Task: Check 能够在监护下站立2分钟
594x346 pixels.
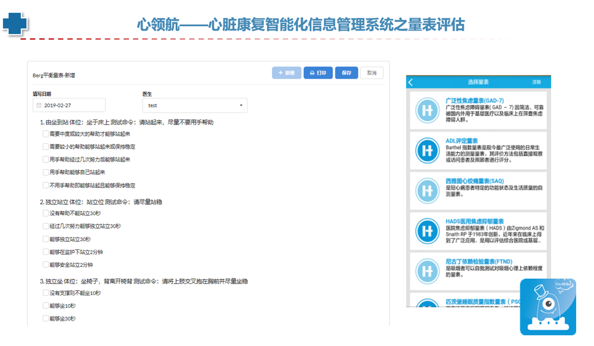Action: click(x=46, y=252)
